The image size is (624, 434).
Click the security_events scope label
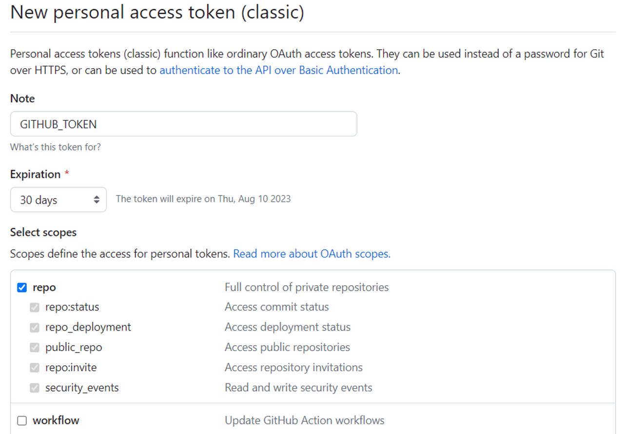[82, 388]
